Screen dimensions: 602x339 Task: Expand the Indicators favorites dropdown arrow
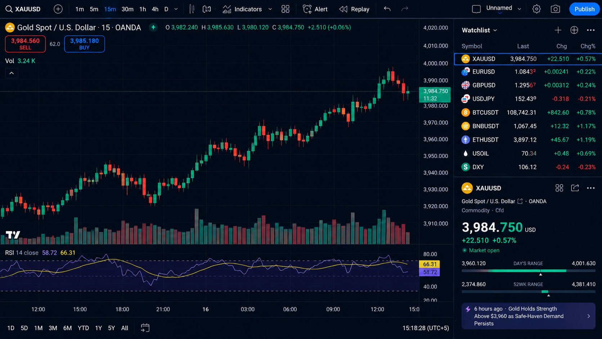pos(270,9)
